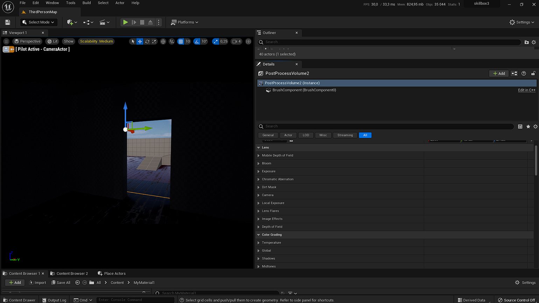
Task: Select the General filter in Details
Action: (x=268, y=135)
